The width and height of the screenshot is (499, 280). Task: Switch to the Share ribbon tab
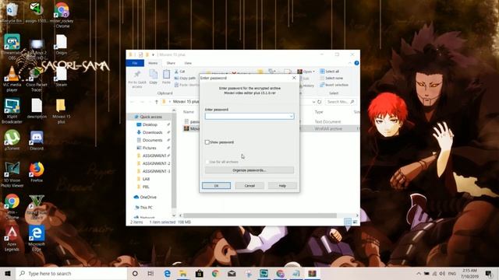tap(171, 63)
